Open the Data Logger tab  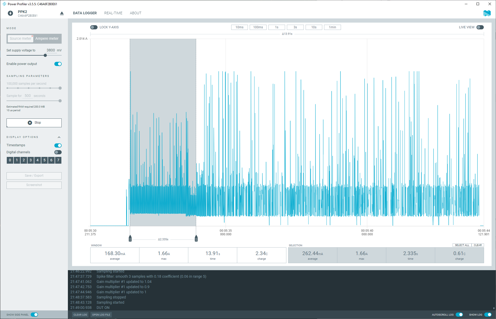(85, 13)
